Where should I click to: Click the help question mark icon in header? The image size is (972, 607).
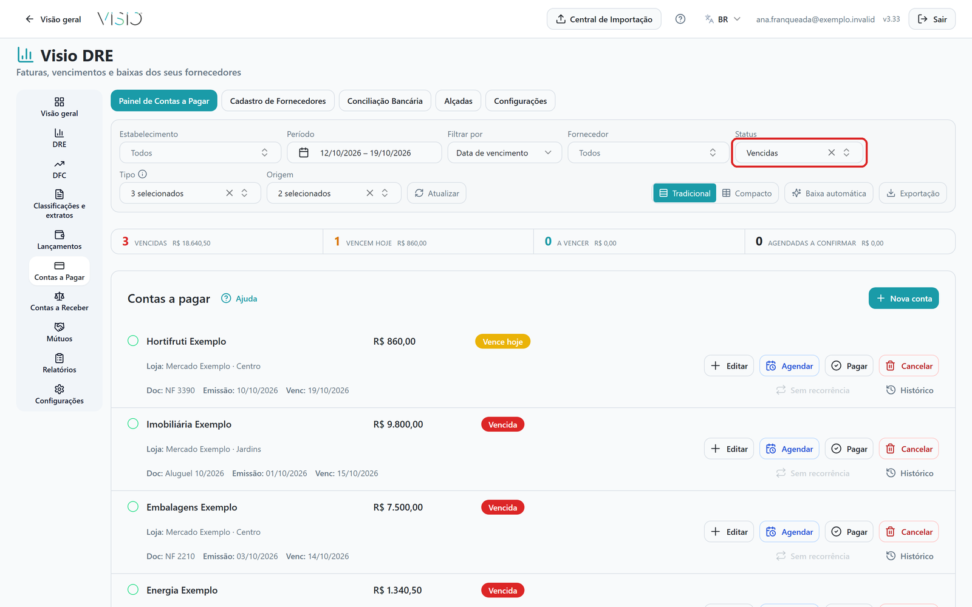[x=680, y=19]
